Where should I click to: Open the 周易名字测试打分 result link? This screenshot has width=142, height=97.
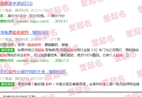click(x=17, y=4)
